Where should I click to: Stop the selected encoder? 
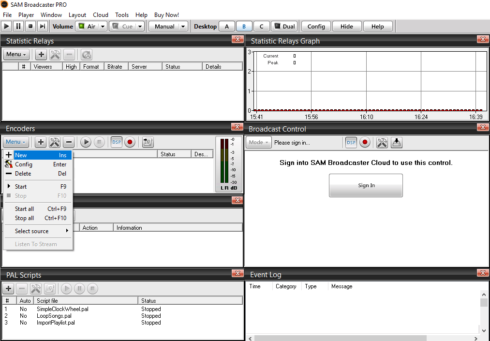point(99,142)
